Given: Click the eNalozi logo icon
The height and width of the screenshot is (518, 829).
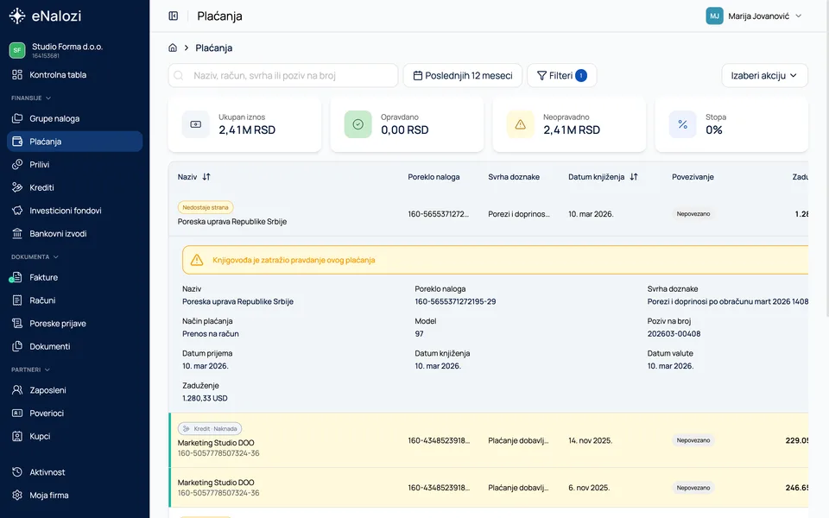Looking at the screenshot, I should [x=17, y=16].
